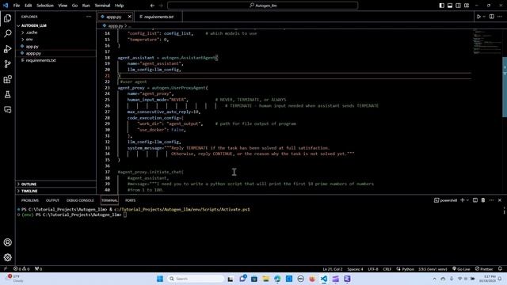Viewport: 507px width, 285px height.
Task: Switch to Problems panel tab
Action: [x=30, y=200]
